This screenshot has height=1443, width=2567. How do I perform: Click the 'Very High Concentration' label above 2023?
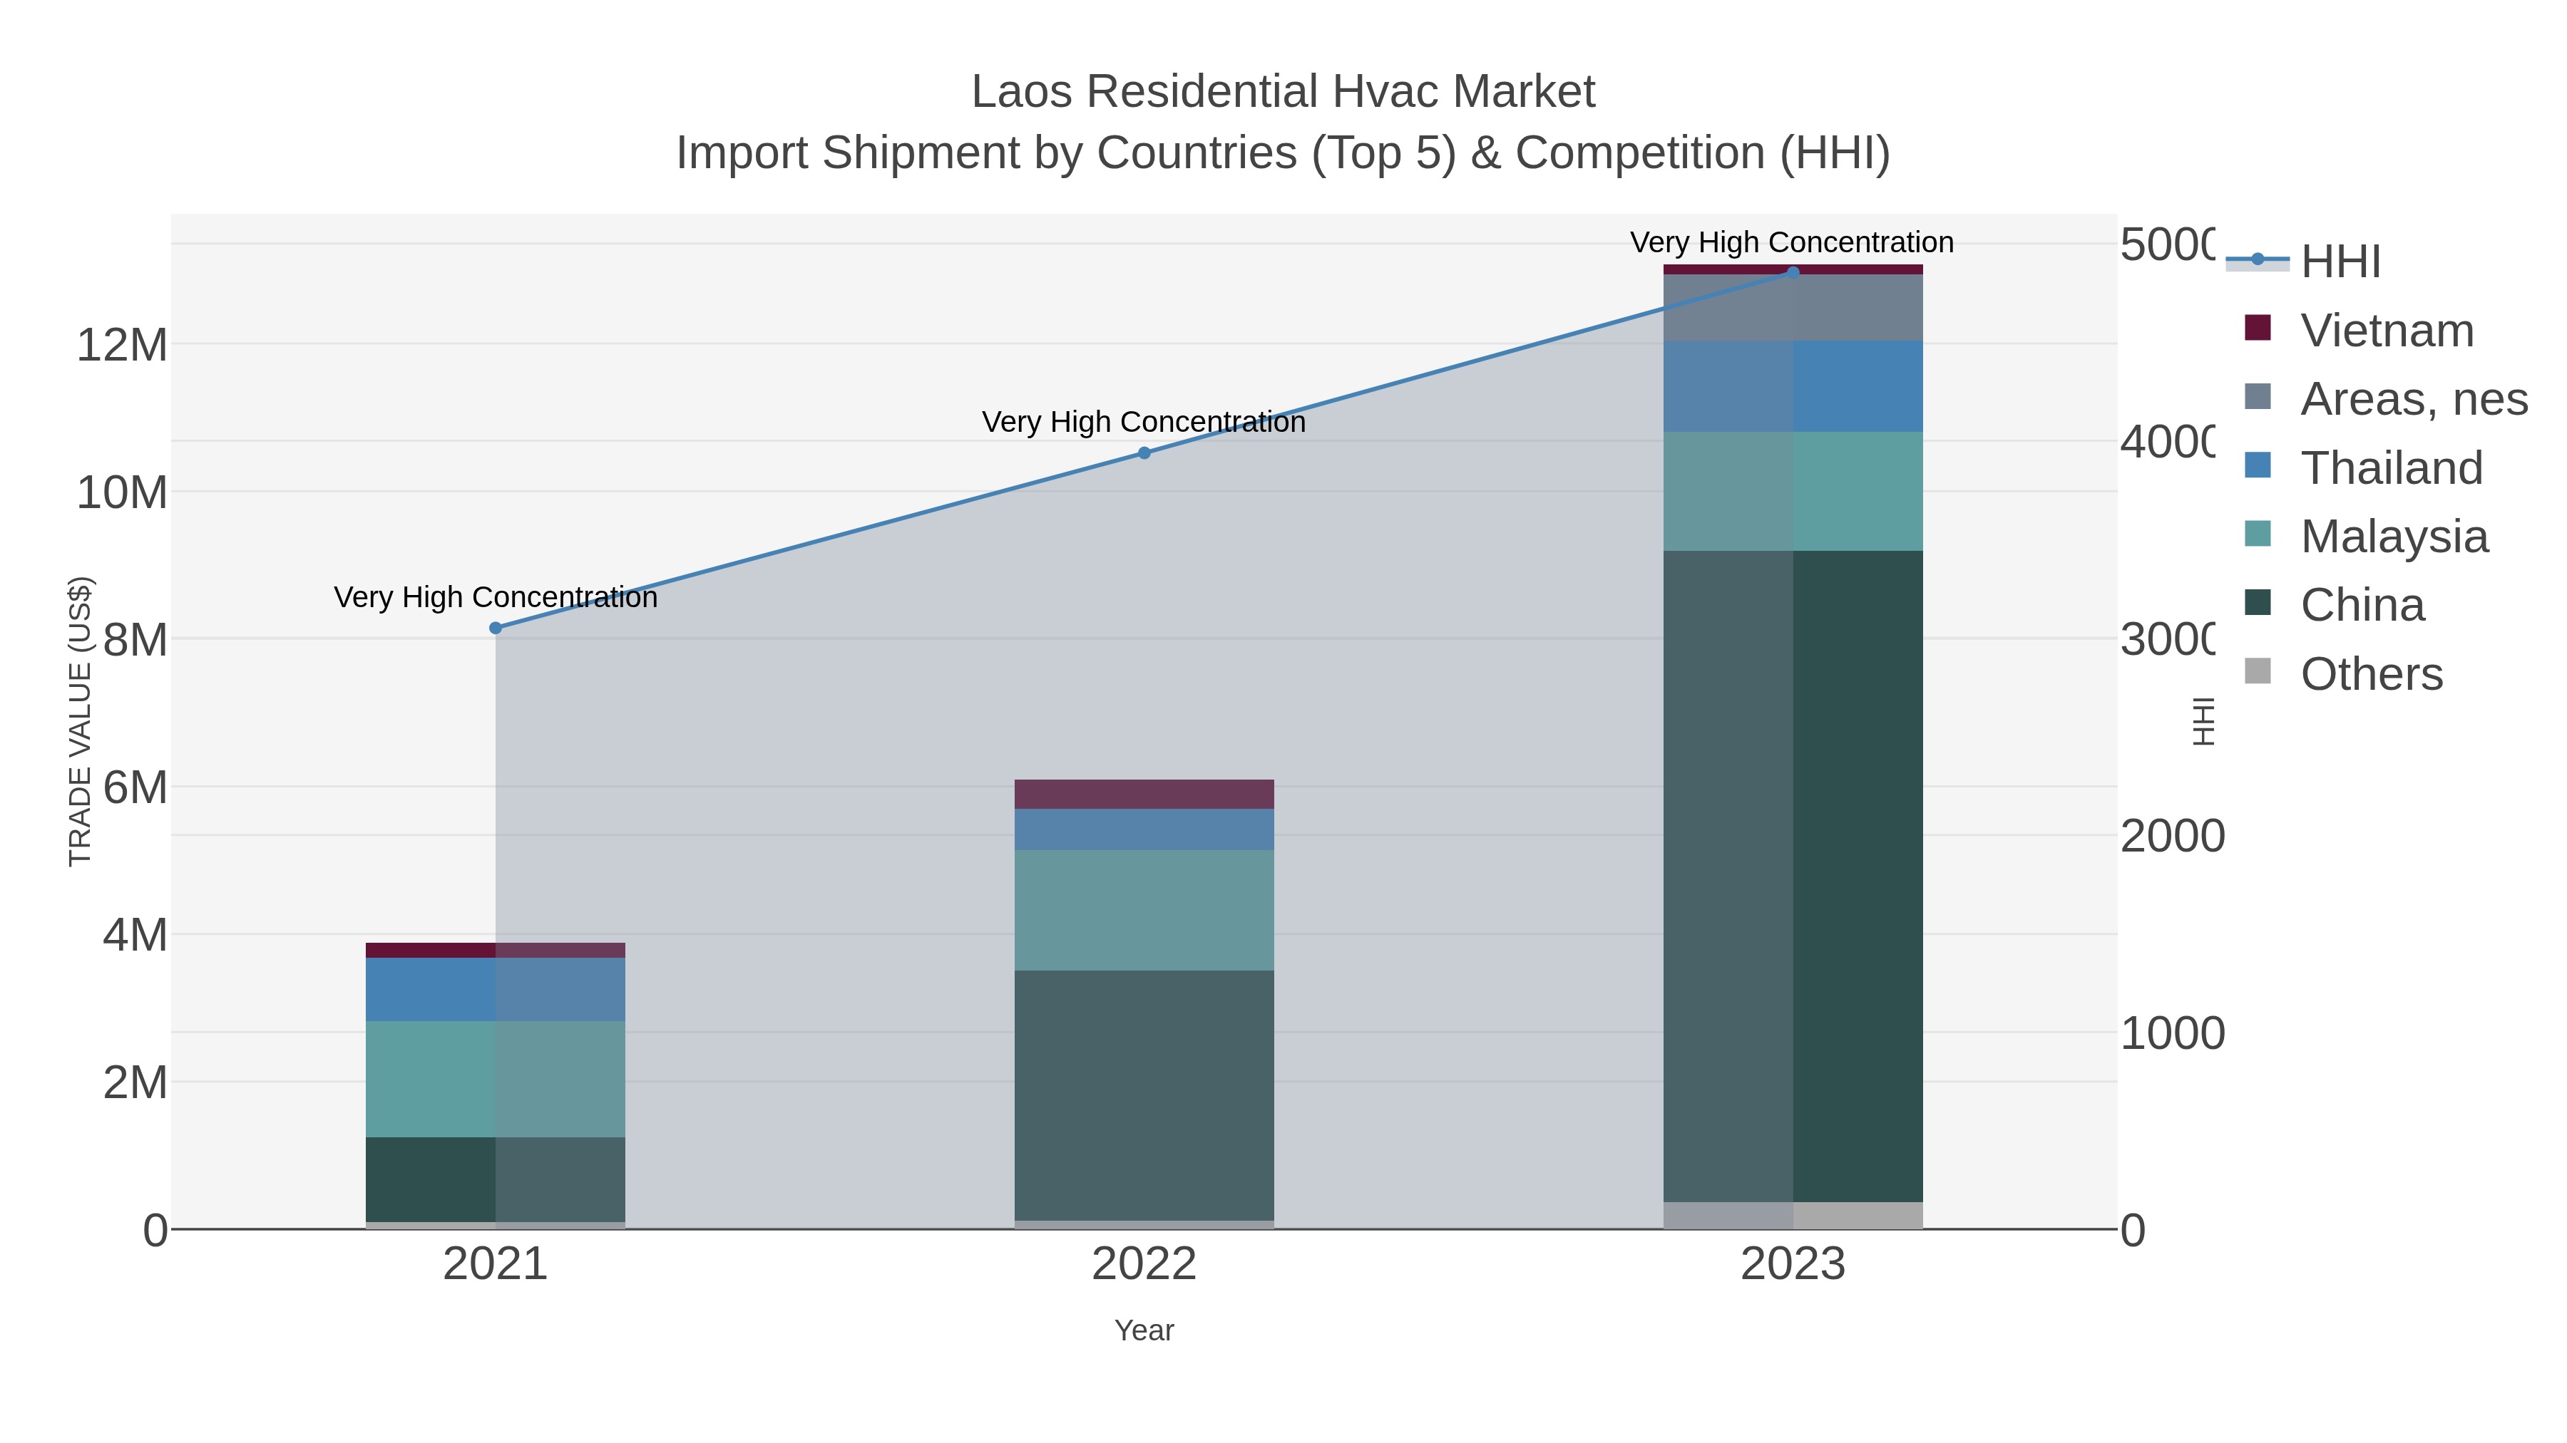click(1792, 243)
